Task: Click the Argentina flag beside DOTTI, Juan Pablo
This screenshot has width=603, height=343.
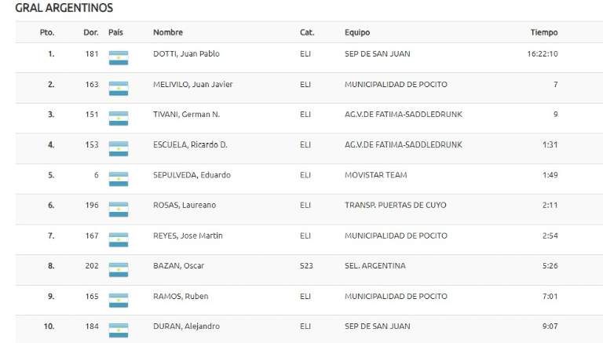Action: coord(118,57)
